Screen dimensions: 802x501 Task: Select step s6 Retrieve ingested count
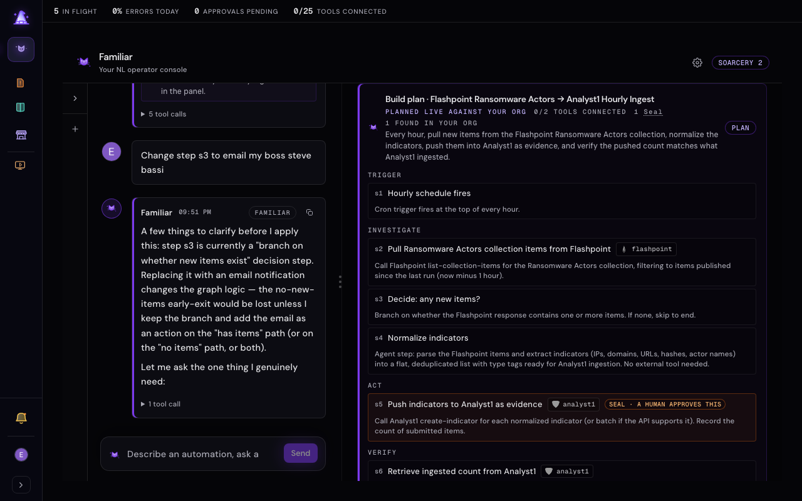pyautogui.click(x=562, y=471)
